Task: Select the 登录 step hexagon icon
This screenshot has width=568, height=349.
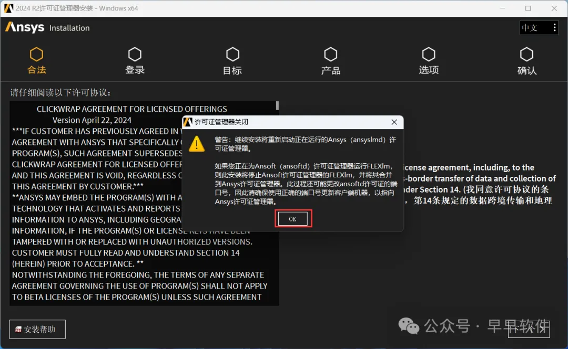Action: pyautogui.click(x=135, y=55)
